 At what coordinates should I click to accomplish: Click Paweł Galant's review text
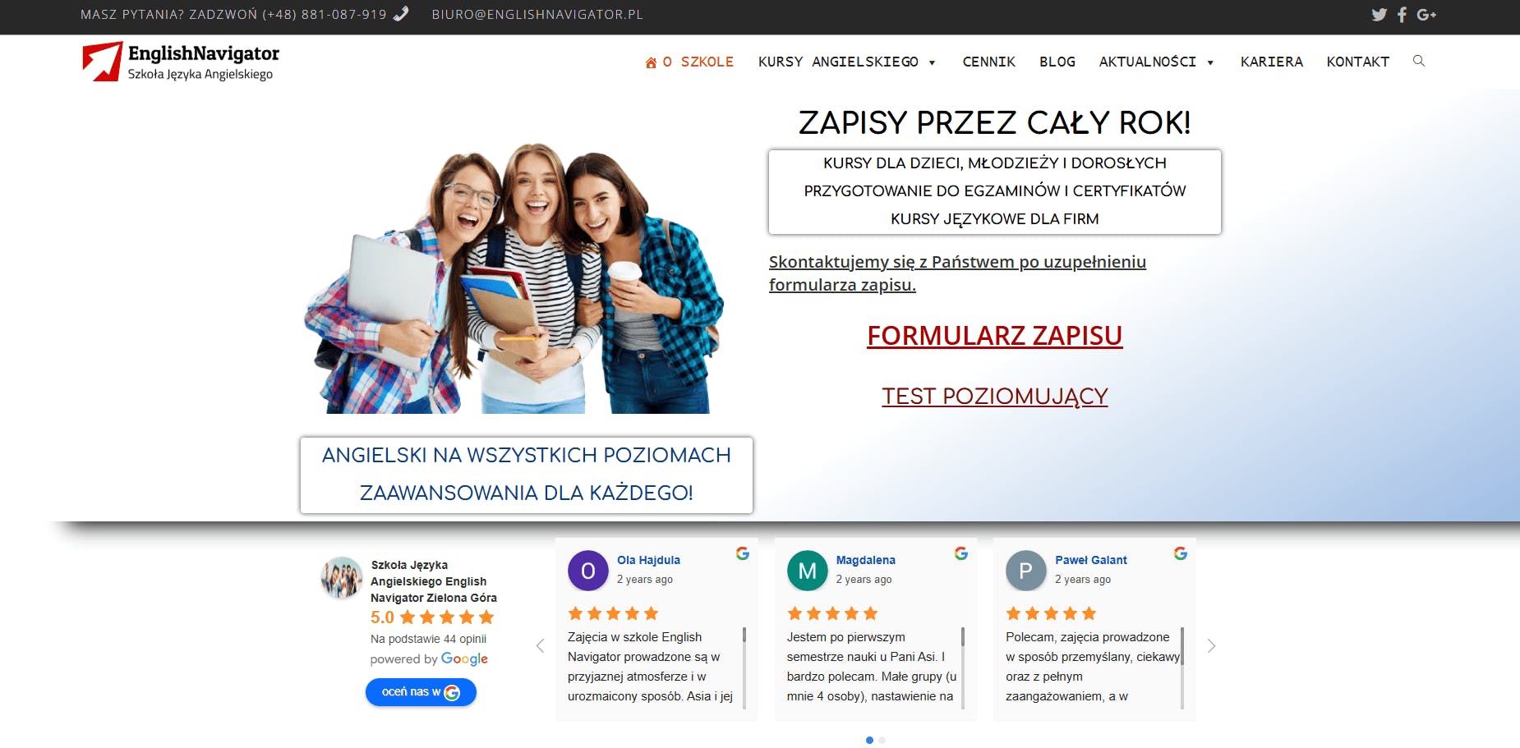[1092, 667]
